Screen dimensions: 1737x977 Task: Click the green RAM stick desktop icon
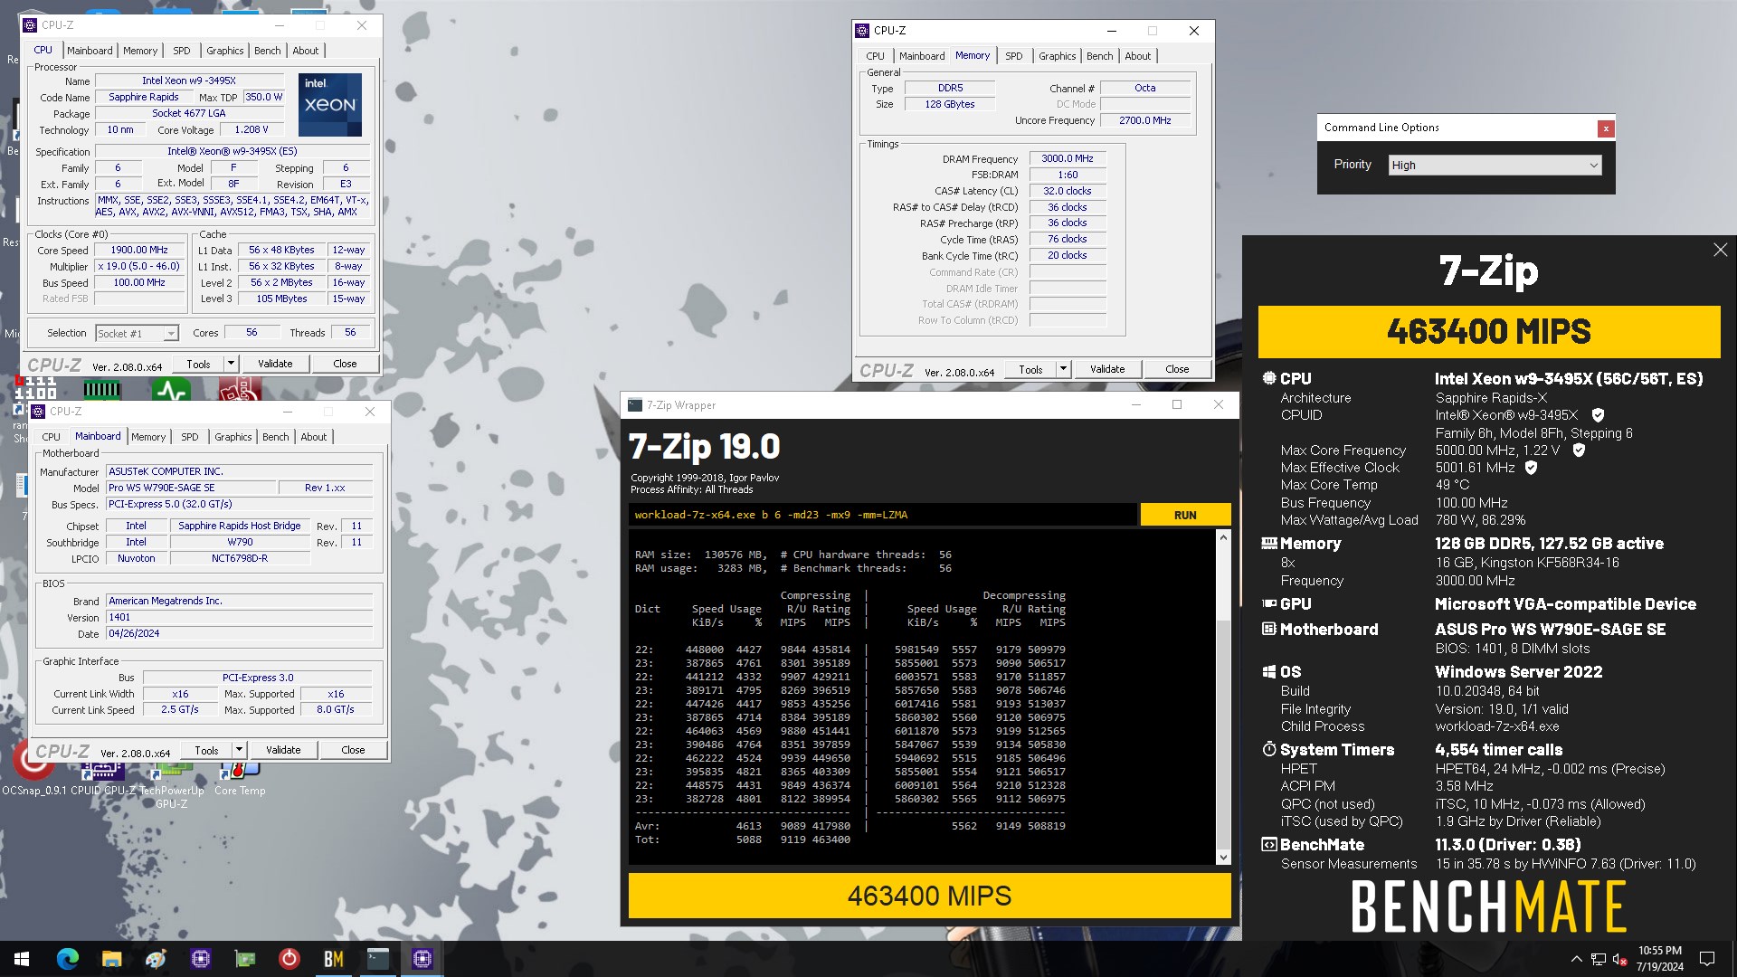[x=102, y=390]
